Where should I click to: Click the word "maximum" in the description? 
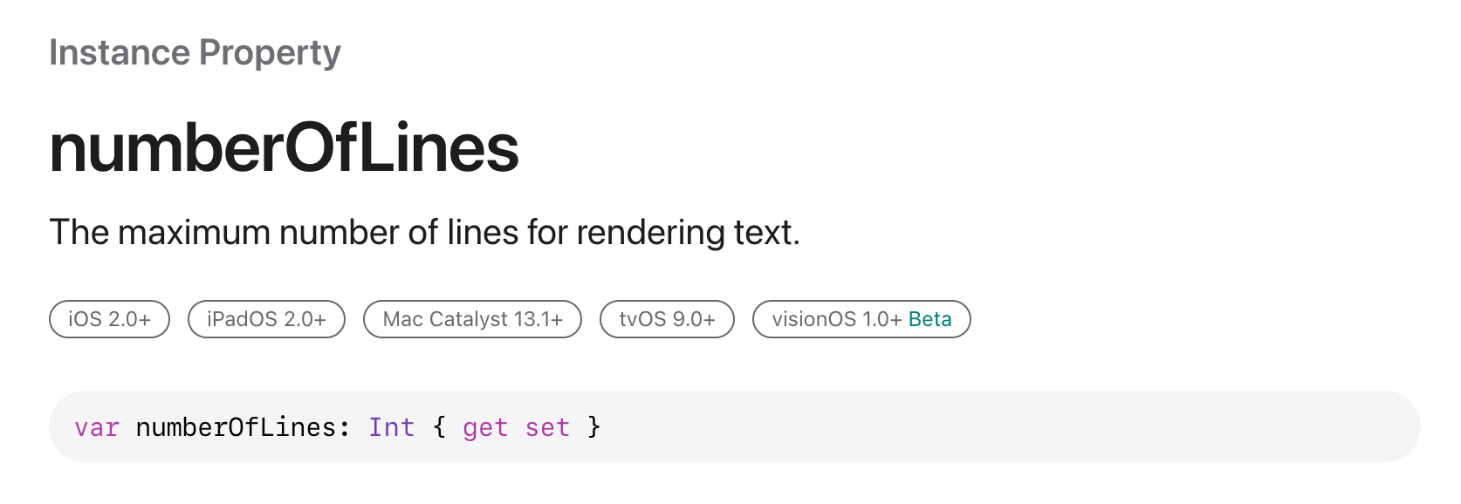pos(194,233)
